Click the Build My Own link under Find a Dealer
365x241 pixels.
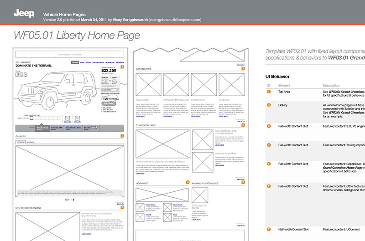(108, 109)
